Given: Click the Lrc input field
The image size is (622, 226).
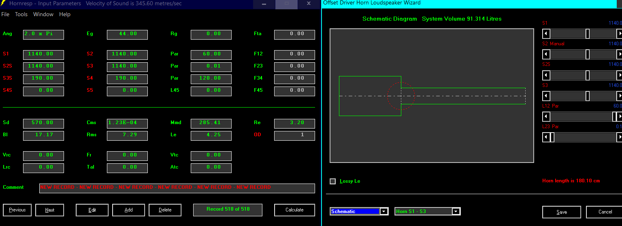Looking at the screenshot, I should (43, 168).
